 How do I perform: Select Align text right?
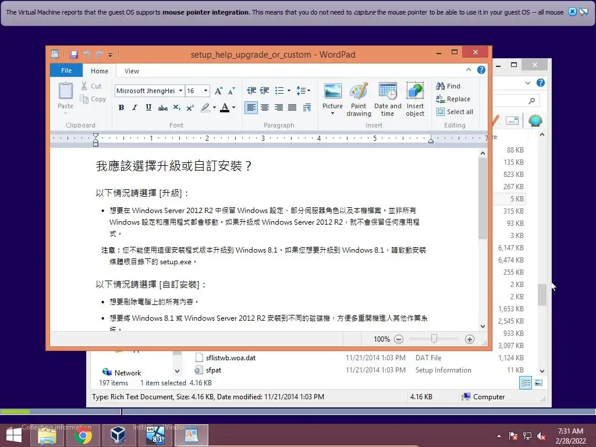279,108
